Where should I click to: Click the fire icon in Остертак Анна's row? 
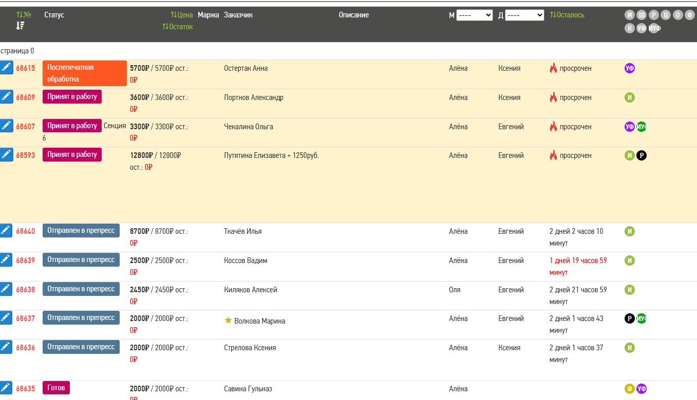[x=553, y=68]
